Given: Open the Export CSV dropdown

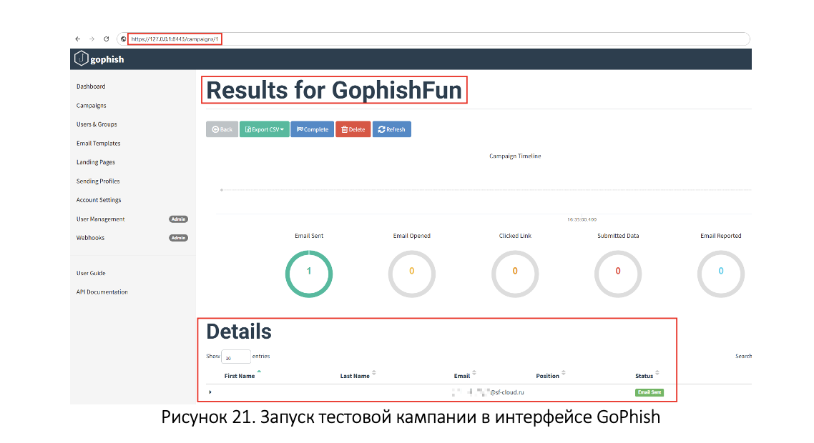Looking at the screenshot, I should [x=264, y=129].
